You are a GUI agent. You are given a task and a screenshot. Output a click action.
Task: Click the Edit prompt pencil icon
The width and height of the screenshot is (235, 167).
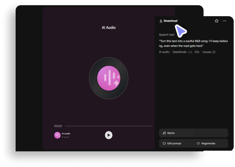(164, 144)
